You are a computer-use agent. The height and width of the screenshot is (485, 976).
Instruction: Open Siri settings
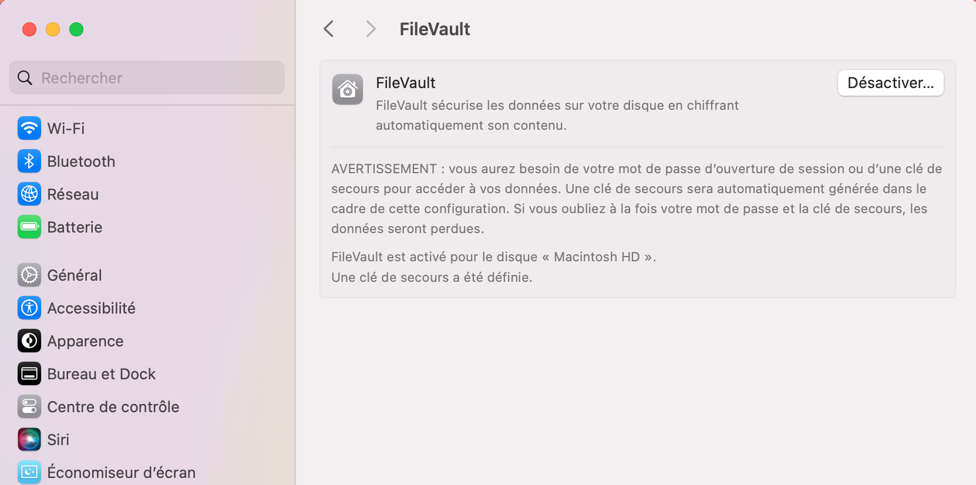pos(58,439)
